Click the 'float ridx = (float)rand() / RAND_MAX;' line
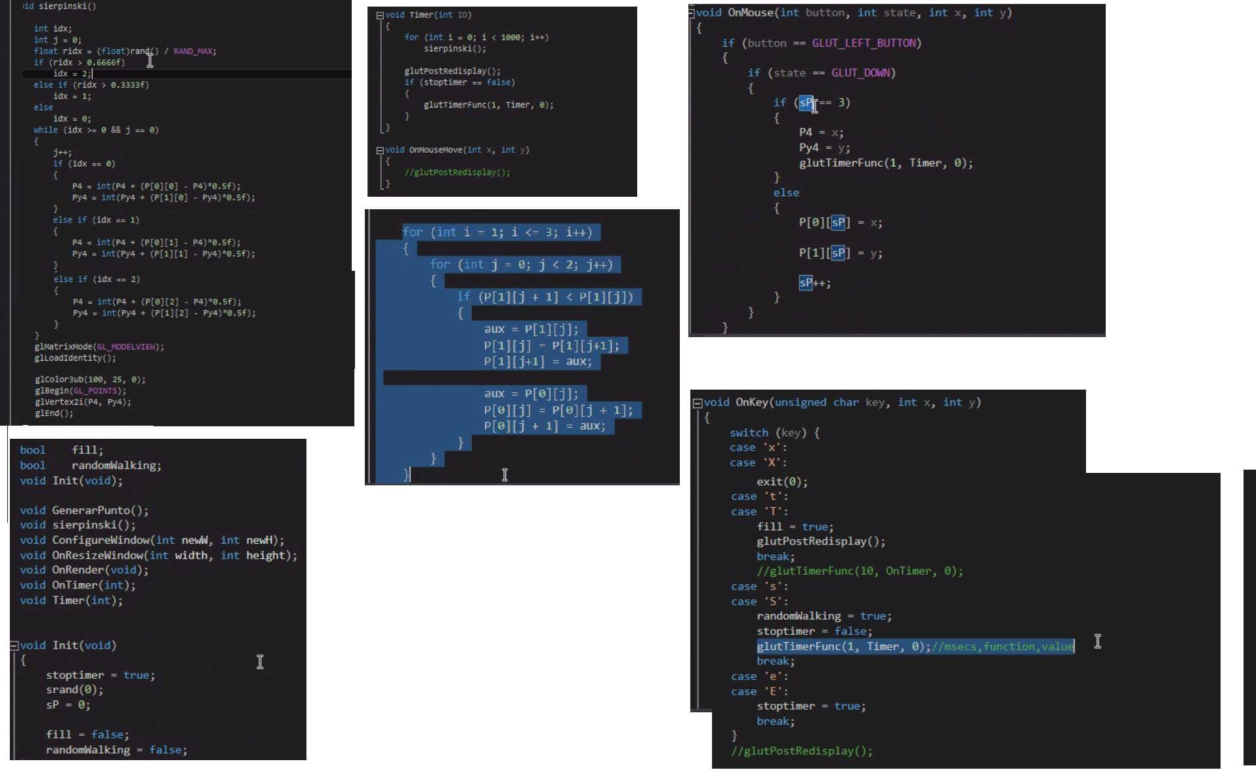 click(x=125, y=51)
